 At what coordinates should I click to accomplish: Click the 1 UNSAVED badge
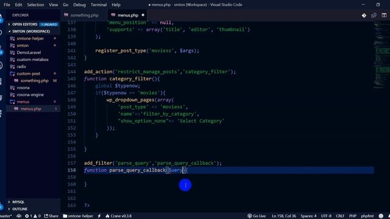pyautogui.click(x=49, y=24)
